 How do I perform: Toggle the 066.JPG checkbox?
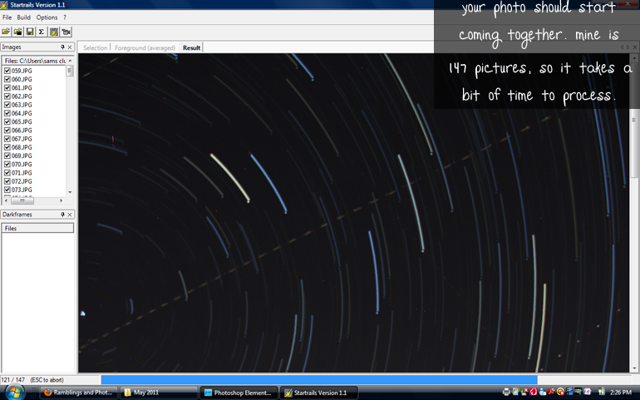click(7, 131)
